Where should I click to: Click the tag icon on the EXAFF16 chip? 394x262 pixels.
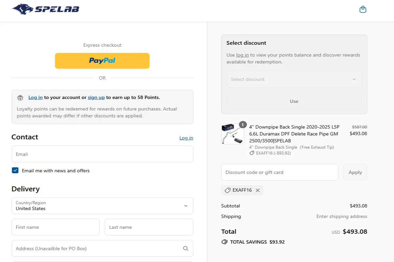[228, 190]
